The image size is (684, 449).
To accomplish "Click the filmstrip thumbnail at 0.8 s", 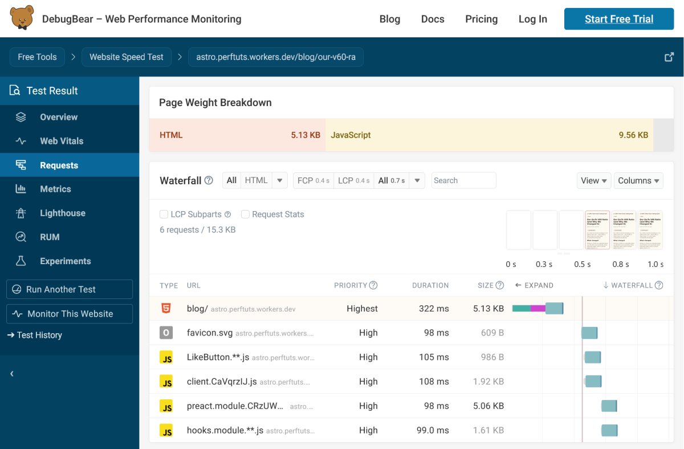I will 624,230.
